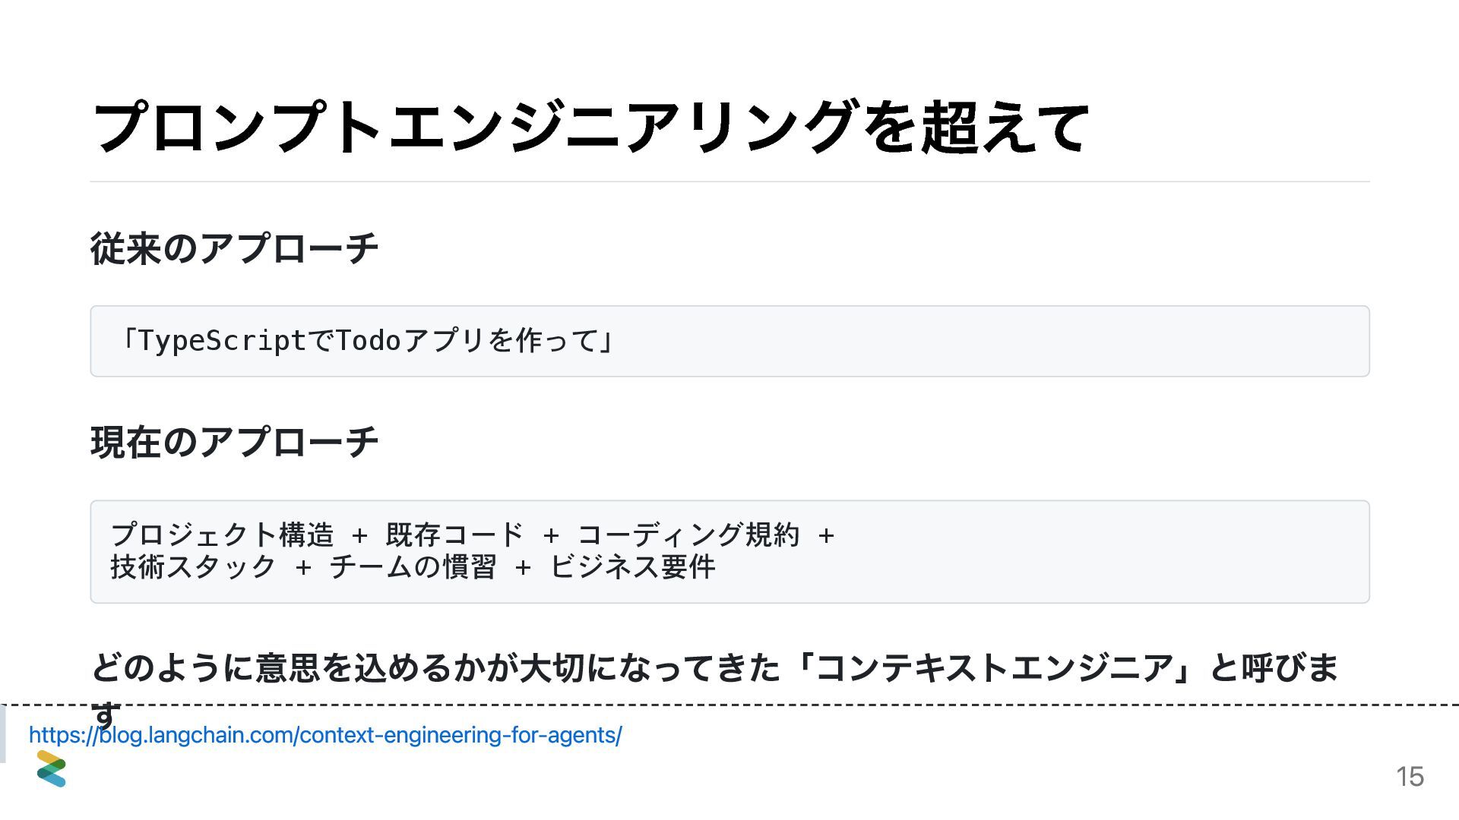Click the text 技術スタック in the code box
This screenshot has height=820, width=1459.
click(193, 566)
